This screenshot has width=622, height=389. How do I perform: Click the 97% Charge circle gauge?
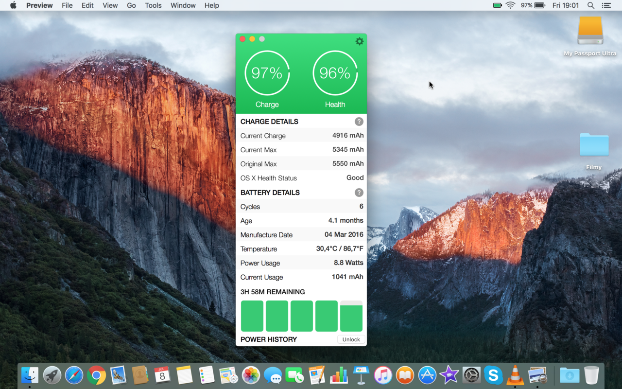tap(267, 73)
